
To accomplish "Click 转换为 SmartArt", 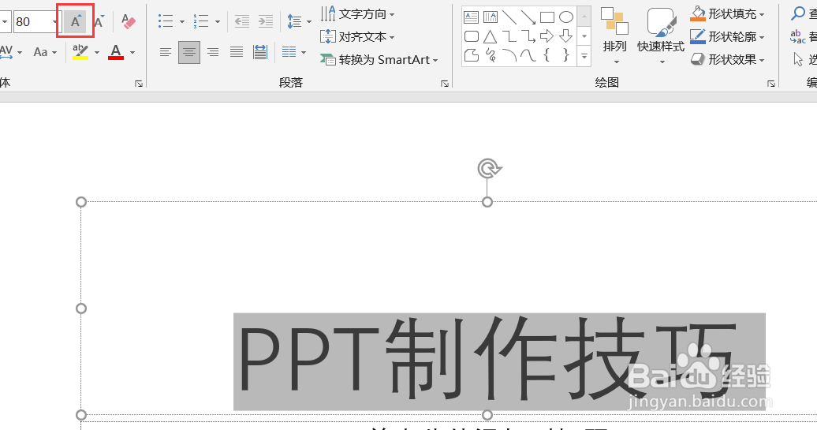I will (x=379, y=60).
